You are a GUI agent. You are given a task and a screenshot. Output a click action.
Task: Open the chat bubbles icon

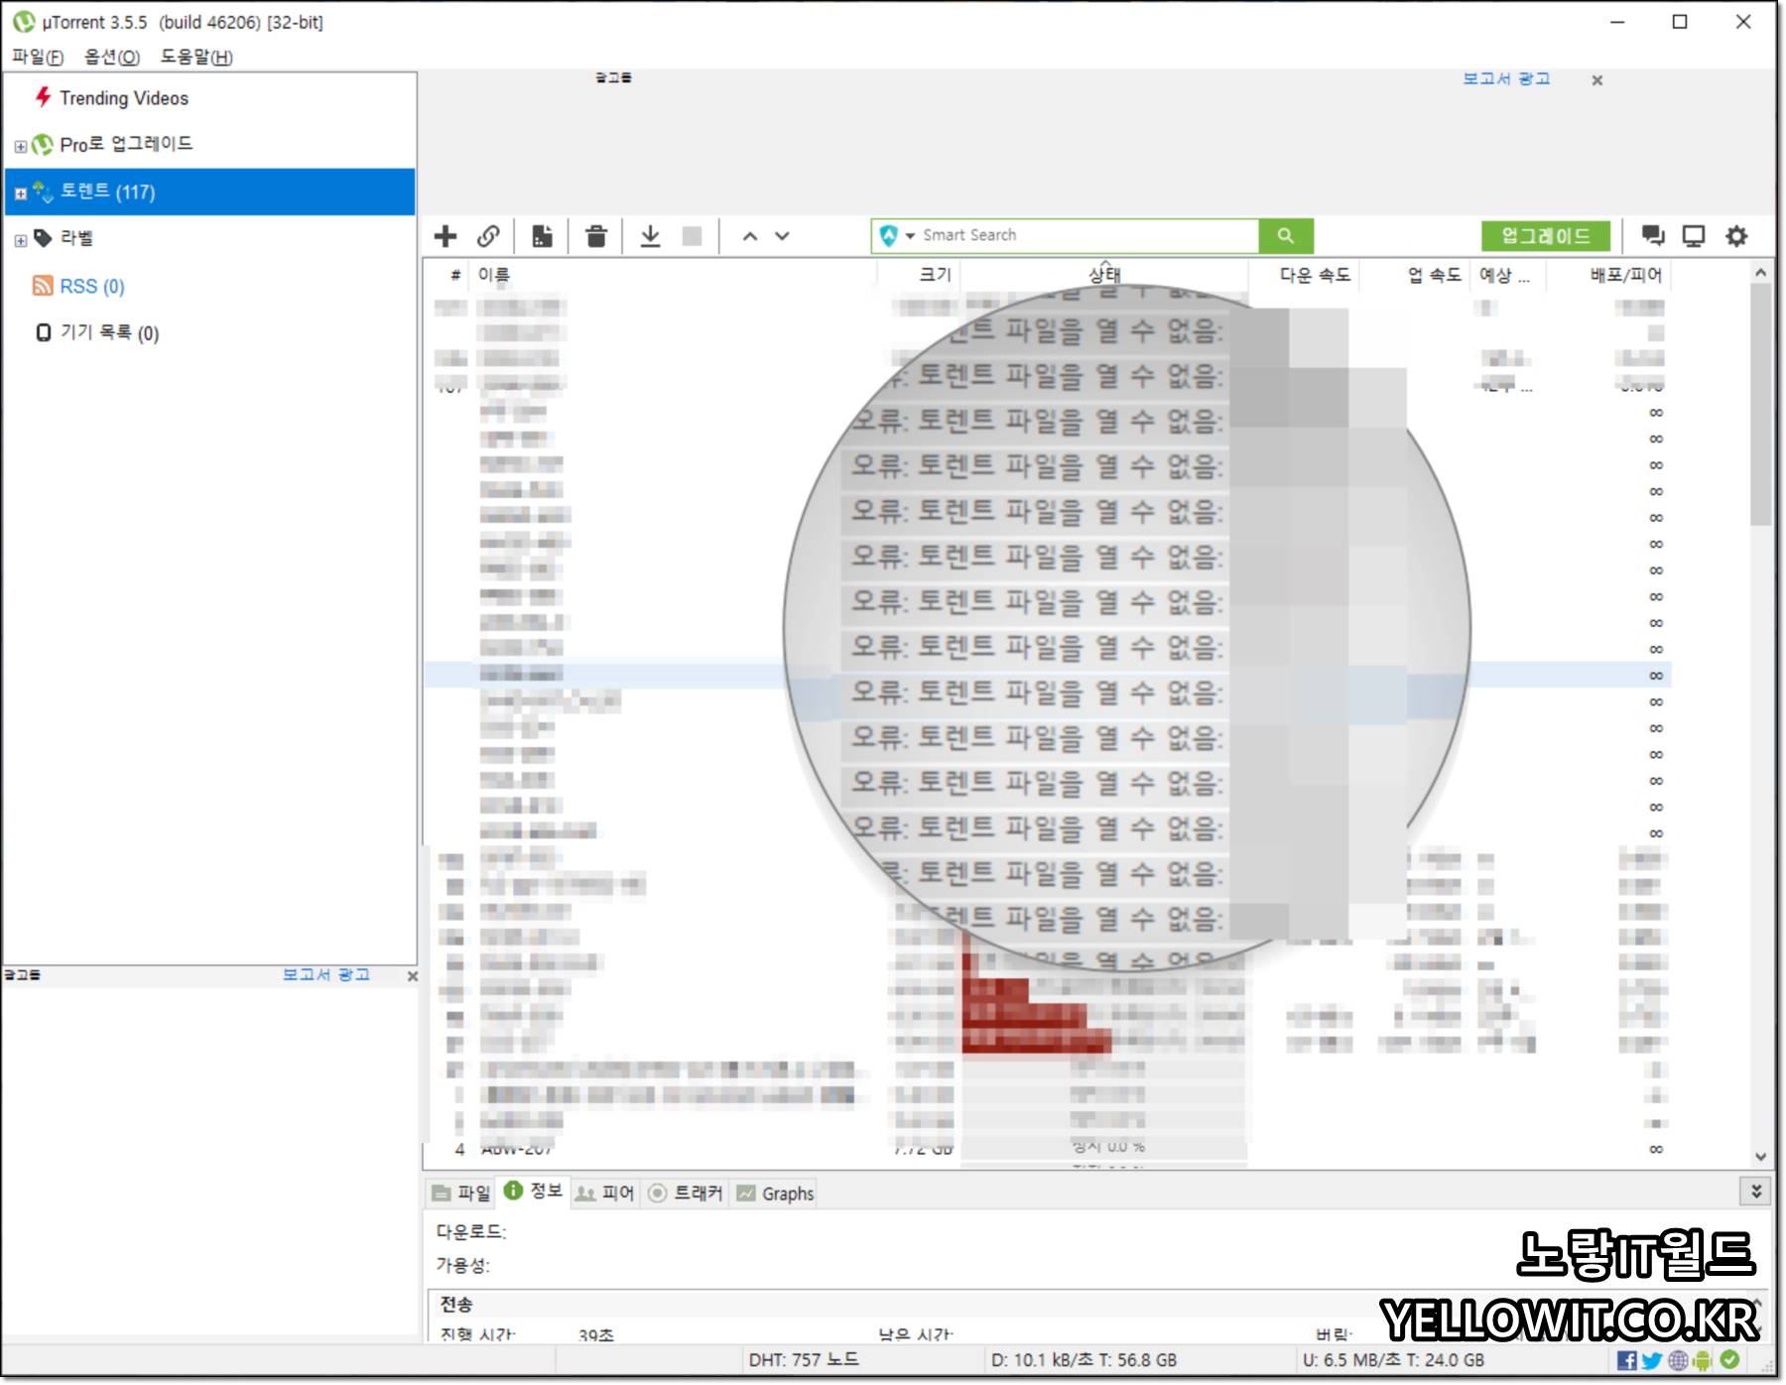[x=1652, y=236]
